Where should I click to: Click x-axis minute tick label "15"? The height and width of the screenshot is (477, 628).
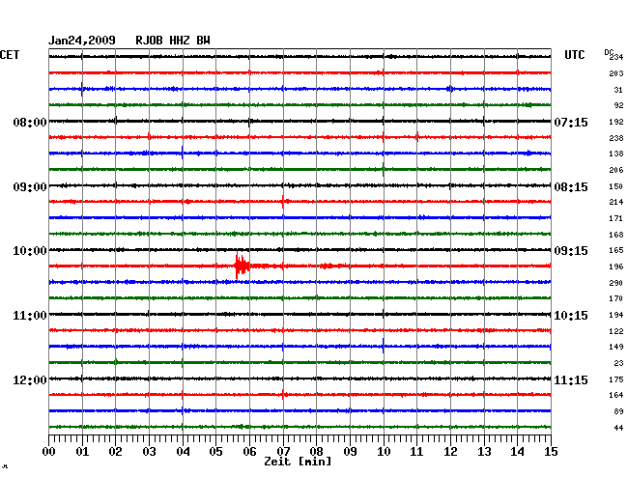(551, 452)
